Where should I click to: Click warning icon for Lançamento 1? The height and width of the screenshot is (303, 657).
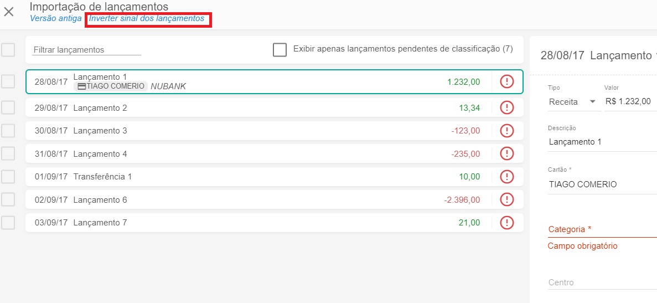pos(506,81)
